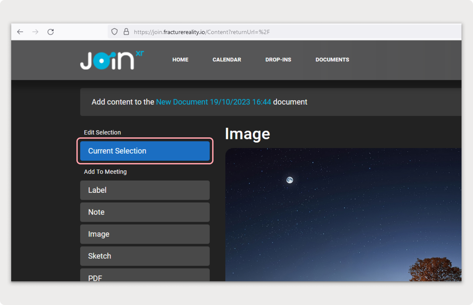
Task: Open the DOCUMENTS menu item
Action: pos(332,60)
